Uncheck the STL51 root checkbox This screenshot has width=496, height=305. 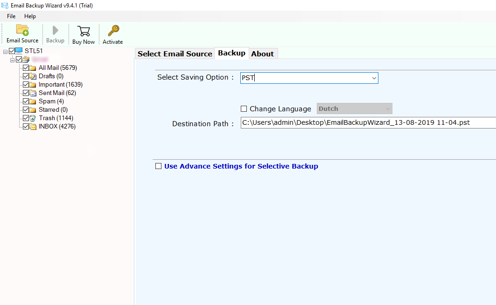point(12,51)
